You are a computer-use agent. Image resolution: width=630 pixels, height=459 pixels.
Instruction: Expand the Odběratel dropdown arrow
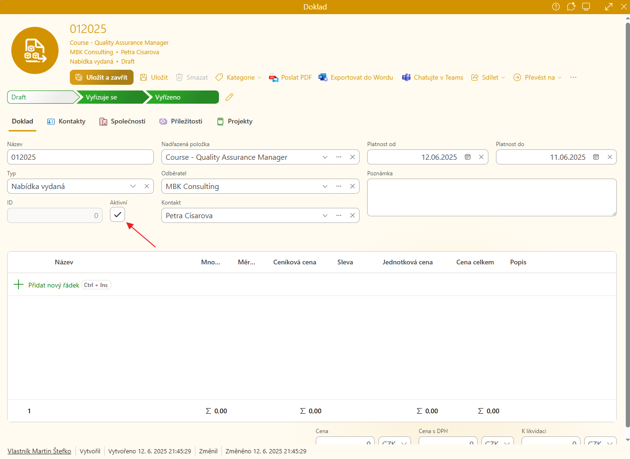(x=325, y=186)
